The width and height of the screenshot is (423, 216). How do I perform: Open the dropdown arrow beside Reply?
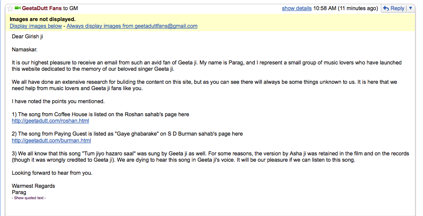411,8
